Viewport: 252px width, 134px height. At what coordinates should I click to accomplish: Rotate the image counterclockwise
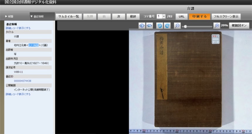(159, 26)
